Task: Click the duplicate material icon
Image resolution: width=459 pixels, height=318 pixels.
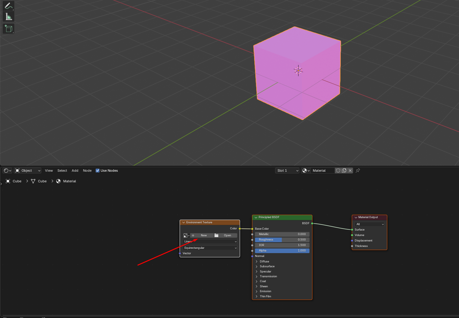Action: coord(344,171)
